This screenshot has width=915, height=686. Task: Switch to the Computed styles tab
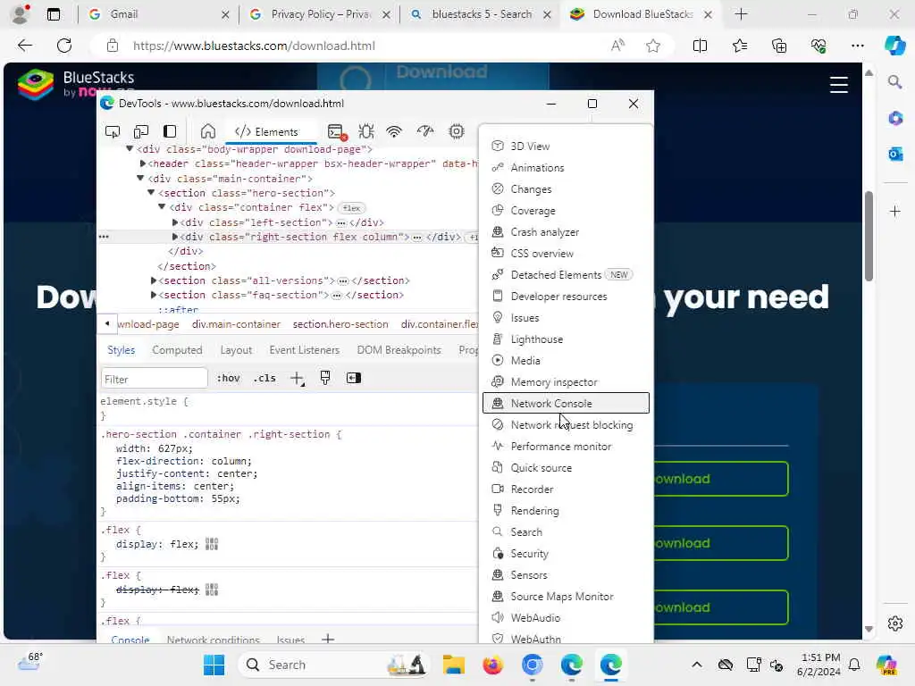click(x=177, y=350)
